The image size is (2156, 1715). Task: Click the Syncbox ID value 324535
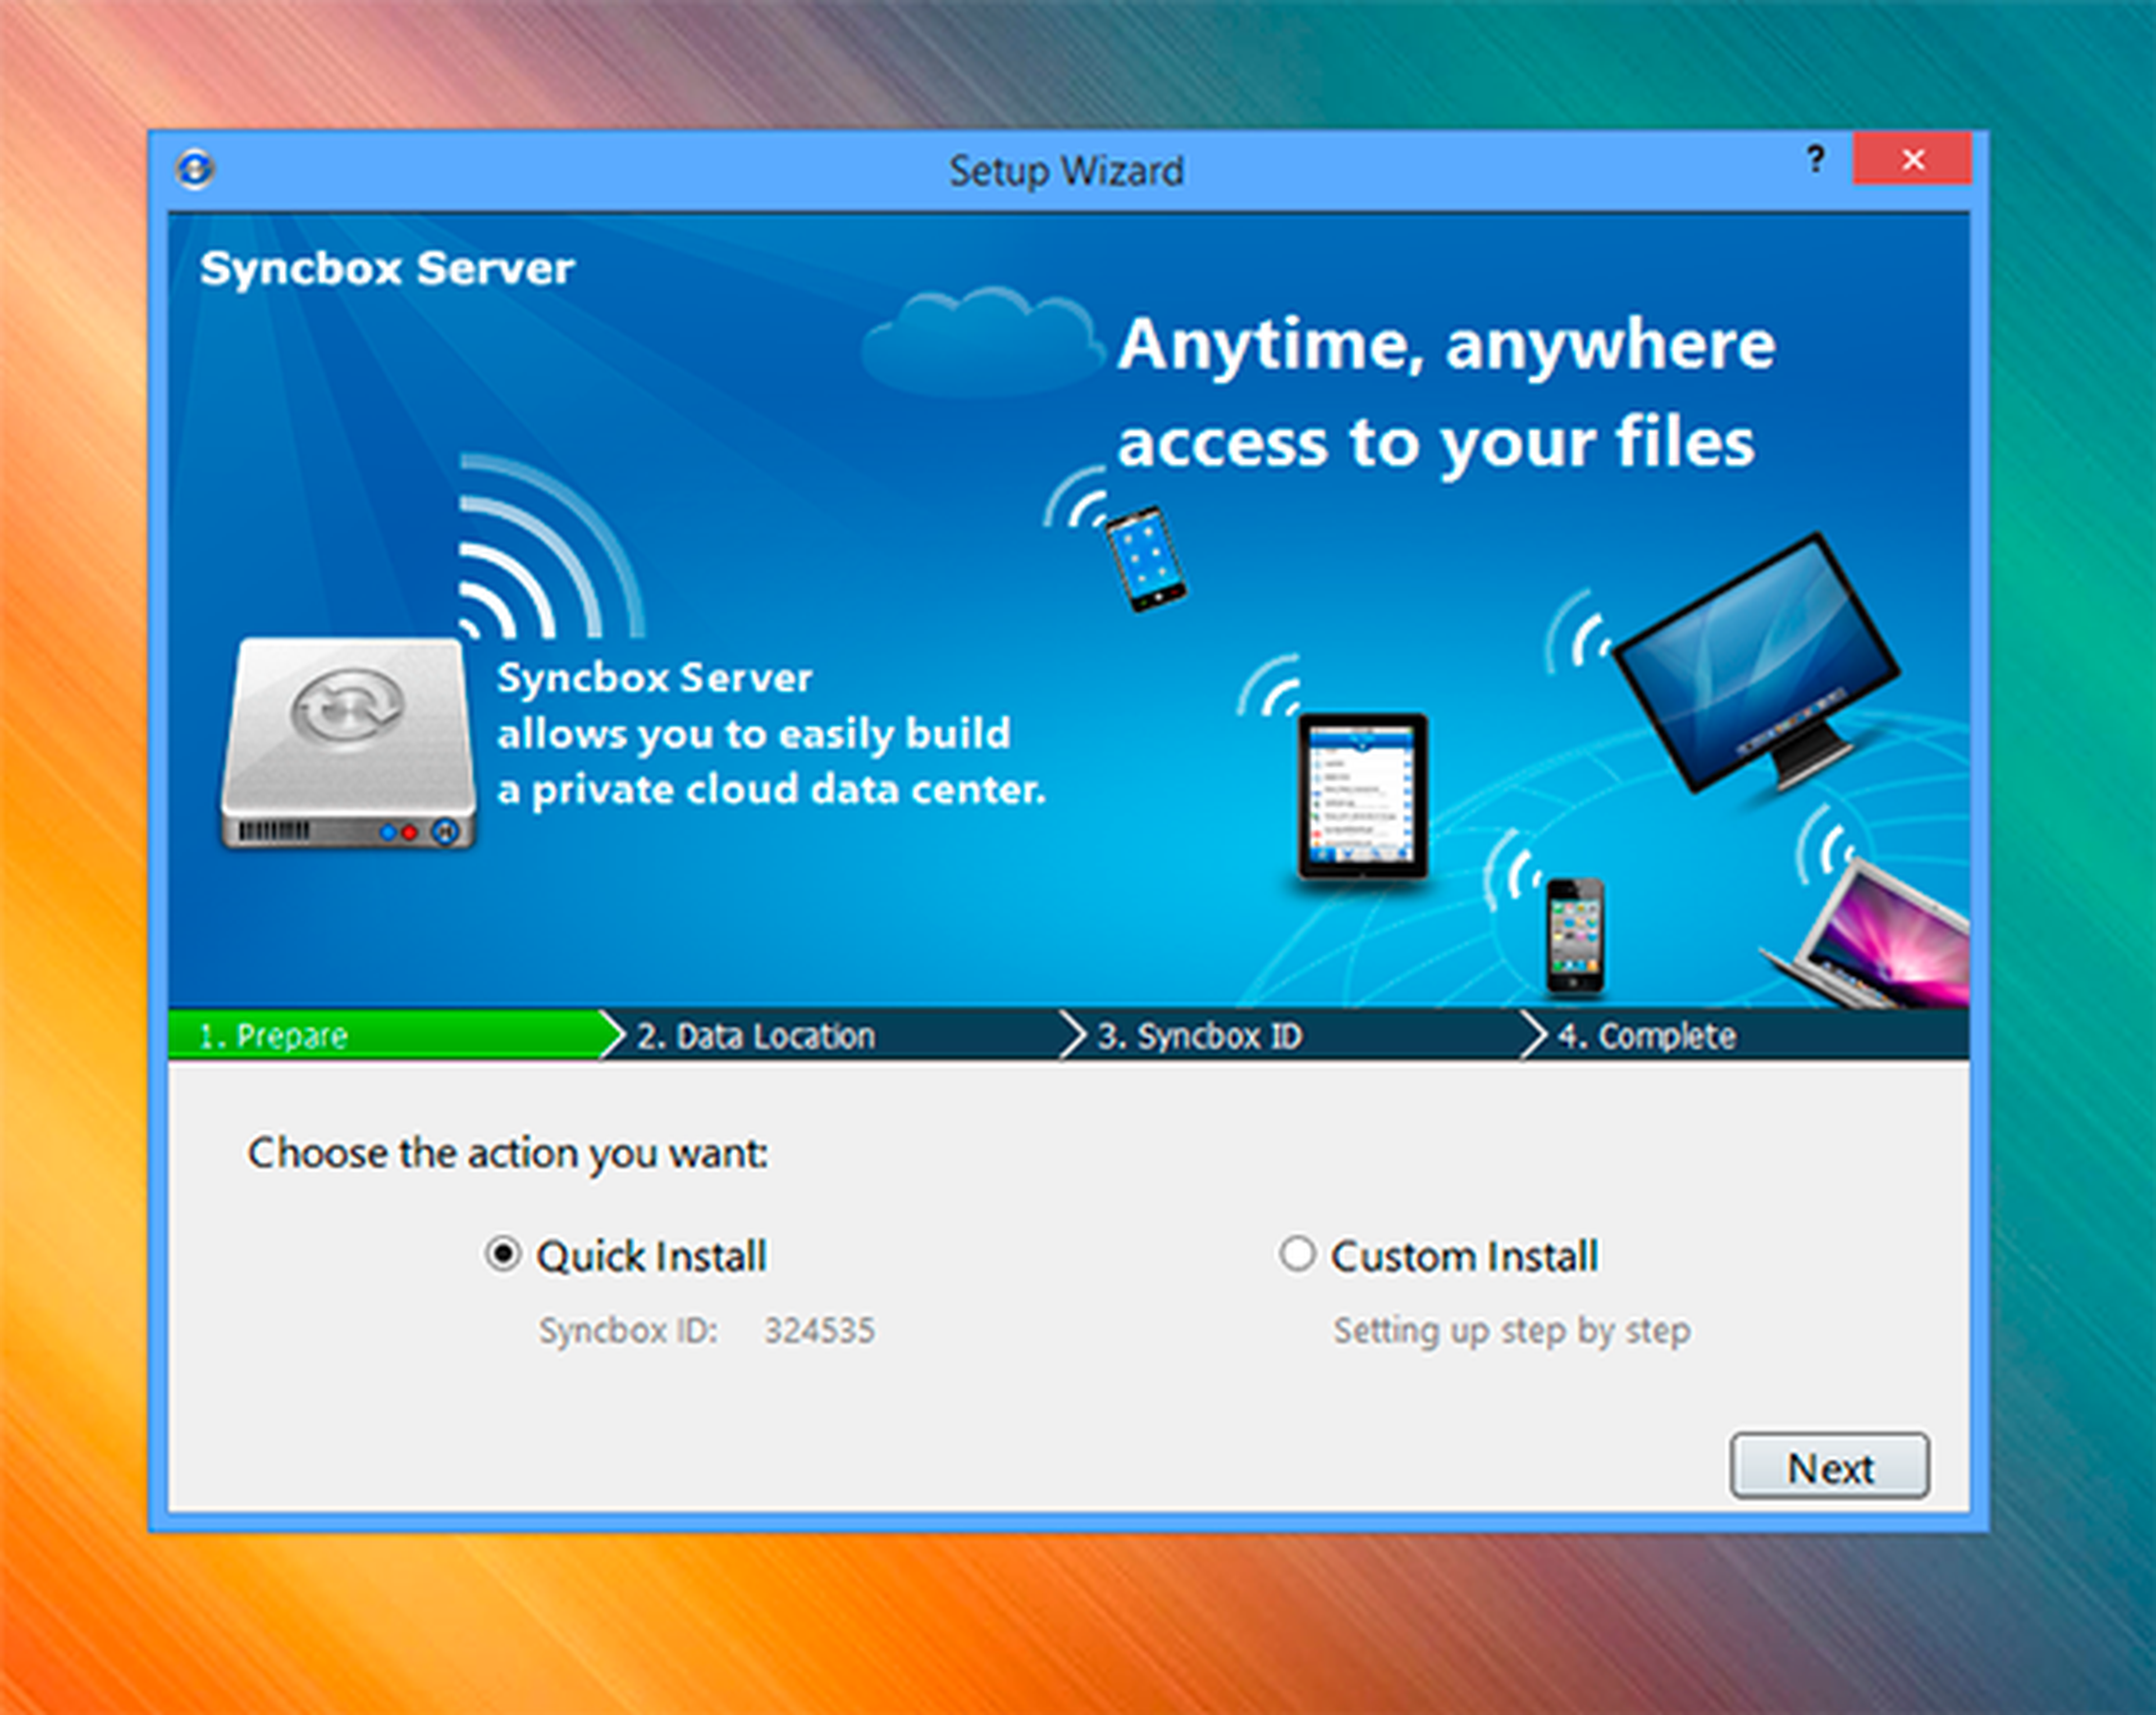coord(819,1331)
